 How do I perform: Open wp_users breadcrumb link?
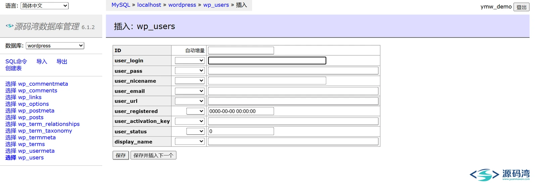pos(216,5)
